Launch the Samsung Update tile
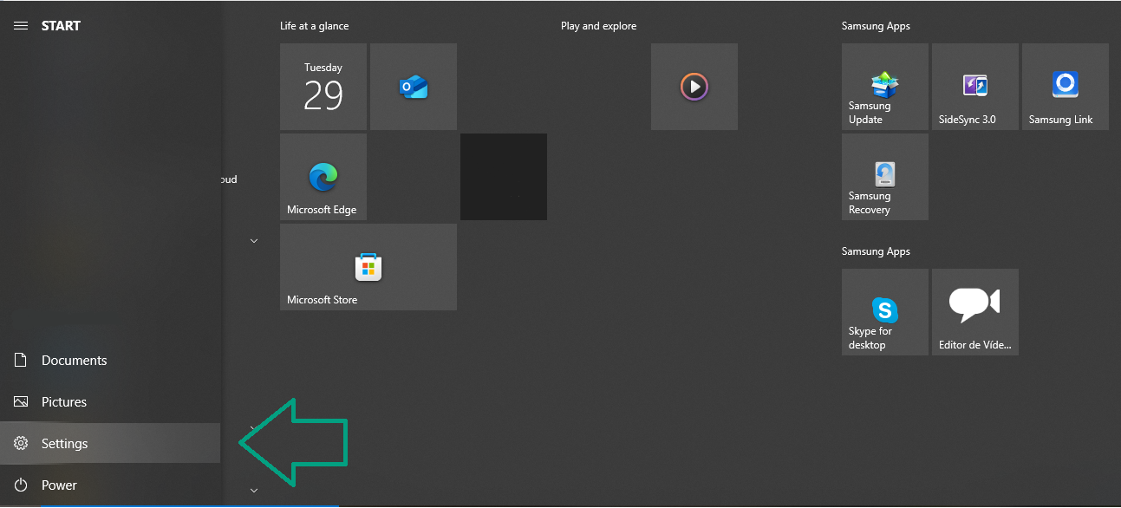The height and width of the screenshot is (508, 1121). pyautogui.click(x=885, y=87)
